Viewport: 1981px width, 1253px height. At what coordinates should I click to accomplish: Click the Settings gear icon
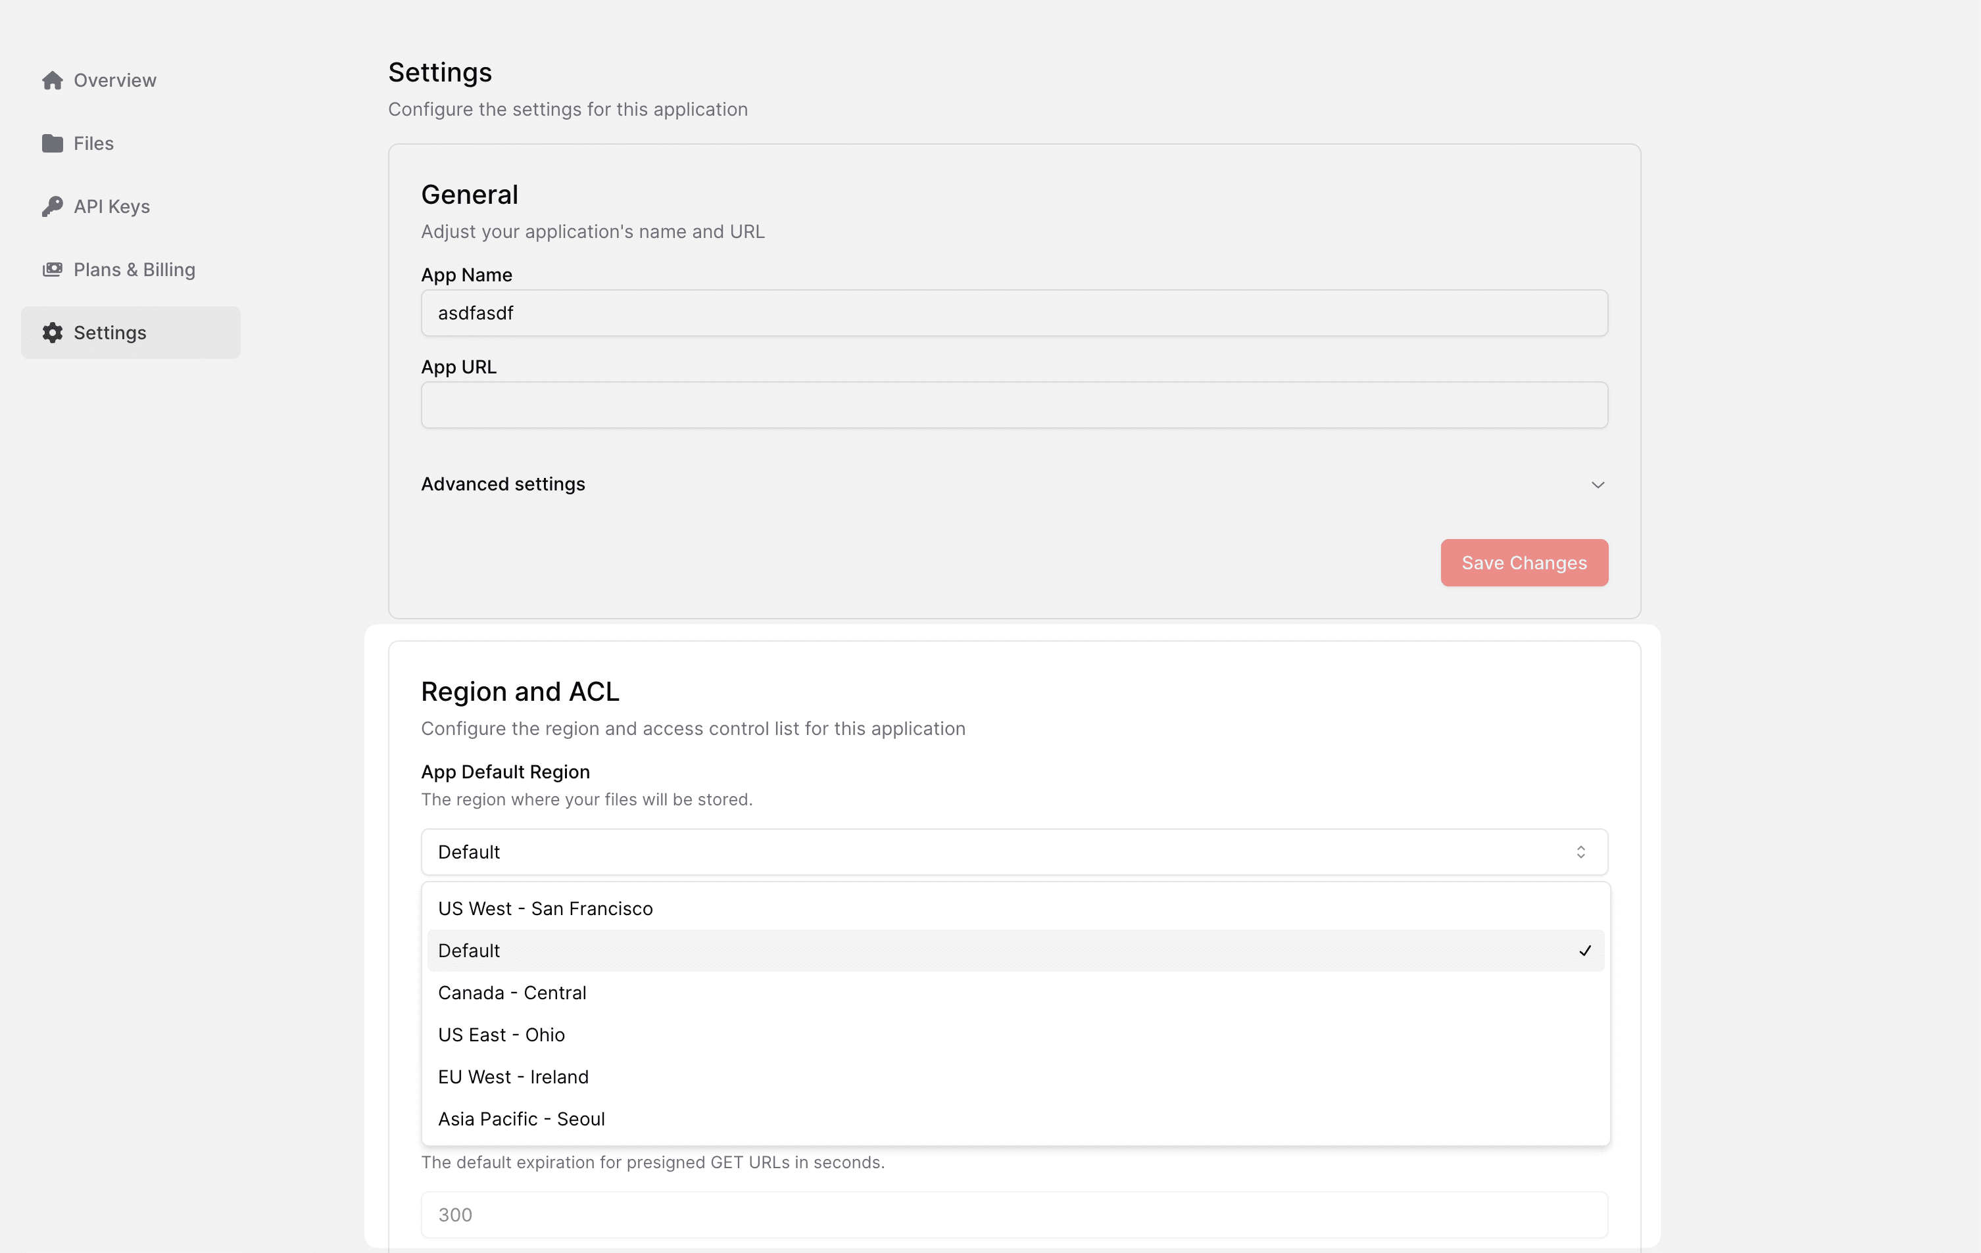tap(53, 333)
